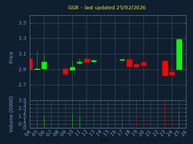Click the Price axis title
Viewport: 193px width, 144px height.
[11, 57]
